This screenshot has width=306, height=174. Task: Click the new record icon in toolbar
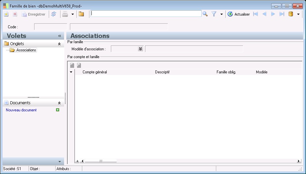[x=6, y=14]
